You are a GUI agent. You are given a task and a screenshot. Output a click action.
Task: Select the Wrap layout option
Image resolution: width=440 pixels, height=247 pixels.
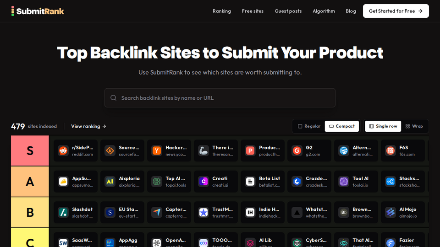click(x=414, y=126)
